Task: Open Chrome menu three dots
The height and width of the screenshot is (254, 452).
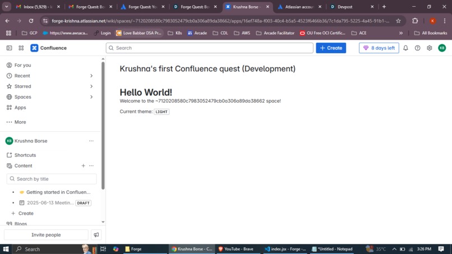Action: click(445, 21)
